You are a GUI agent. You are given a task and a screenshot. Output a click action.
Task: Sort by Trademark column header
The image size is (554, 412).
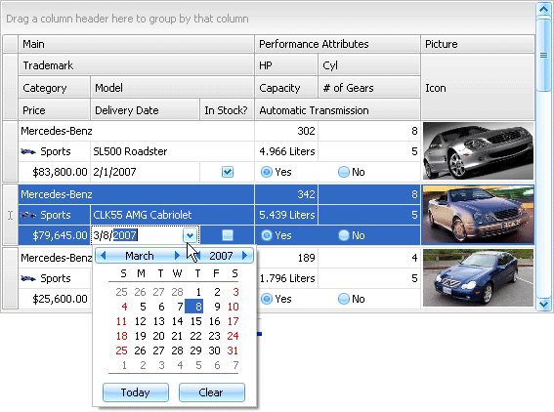point(136,65)
